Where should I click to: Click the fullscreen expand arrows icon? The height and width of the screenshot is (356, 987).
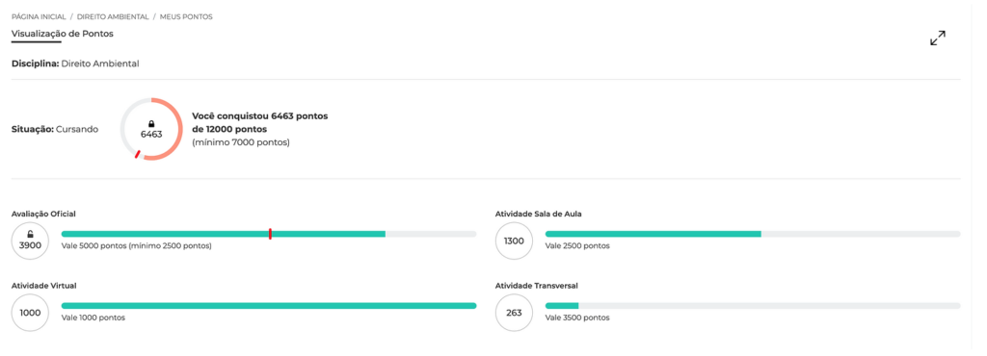pyautogui.click(x=938, y=38)
